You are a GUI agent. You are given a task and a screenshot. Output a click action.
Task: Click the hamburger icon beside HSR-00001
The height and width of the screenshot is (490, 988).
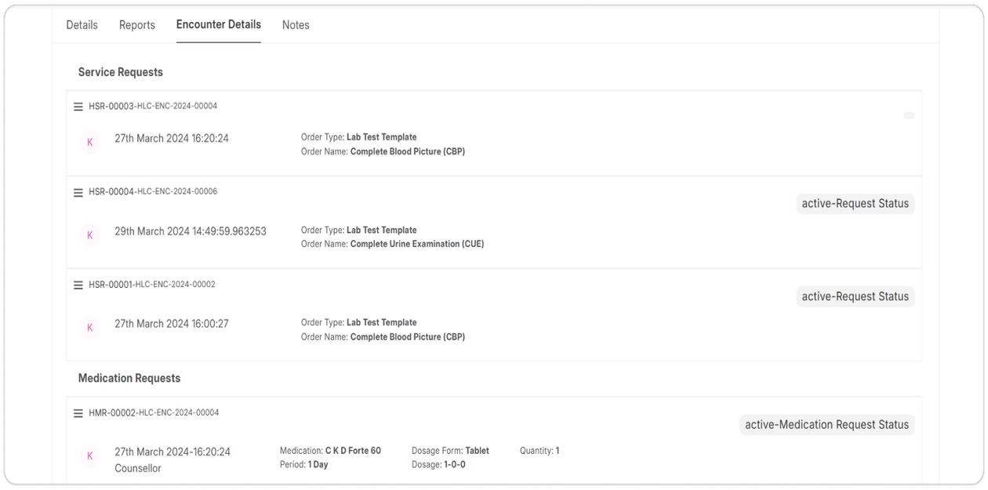78,285
